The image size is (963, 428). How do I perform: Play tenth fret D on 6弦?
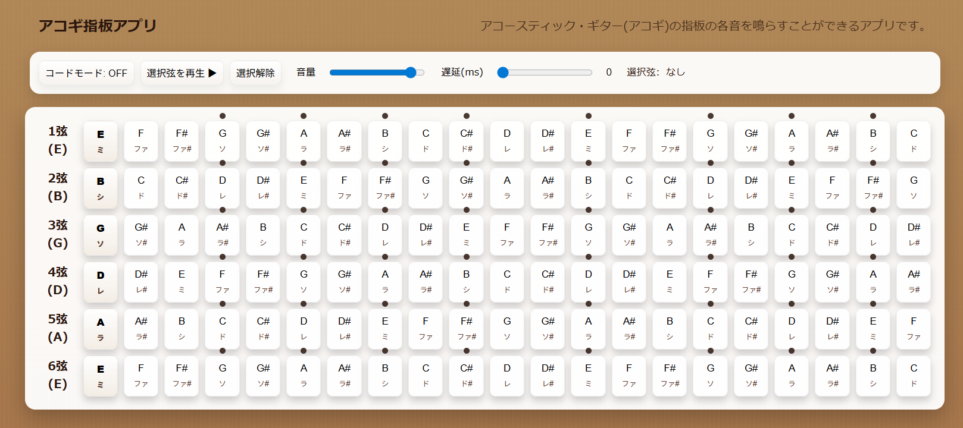507,376
